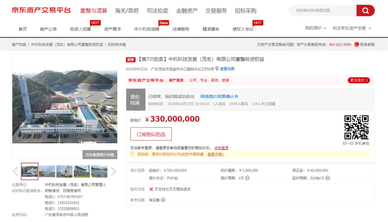Click the previous thumbnail arrow

point(15,171)
